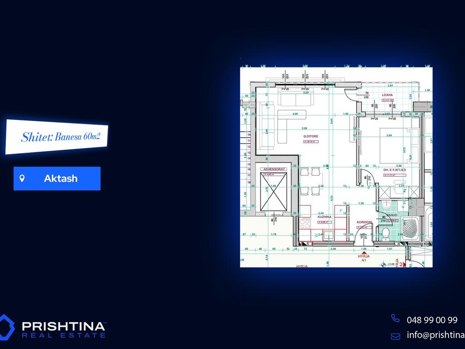Click the red entrance arrow above HYRJA A1
This screenshot has width=465, height=349.
tap(363, 251)
